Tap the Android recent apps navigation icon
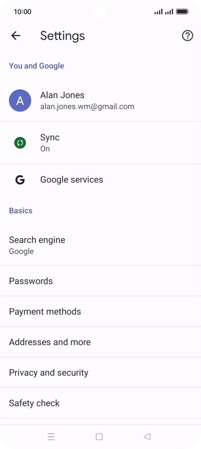Viewport: 201px width, 449px height. pos(51,437)
